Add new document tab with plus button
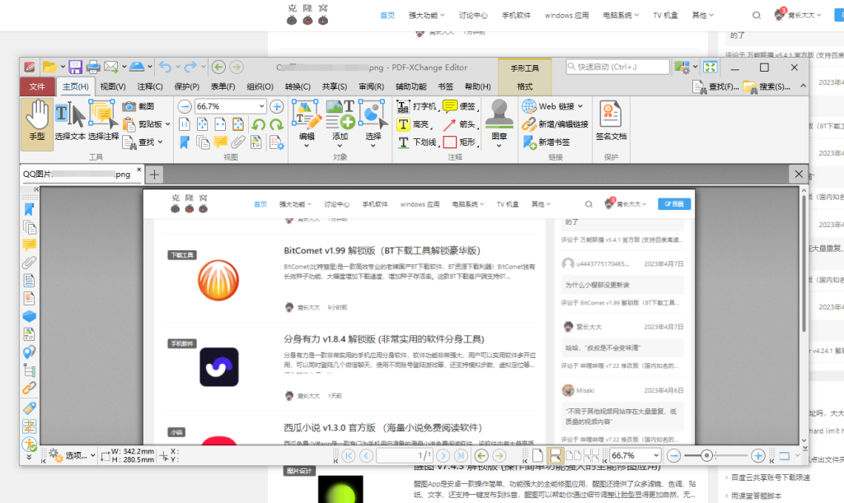The image size is (844, 503). 154,175
